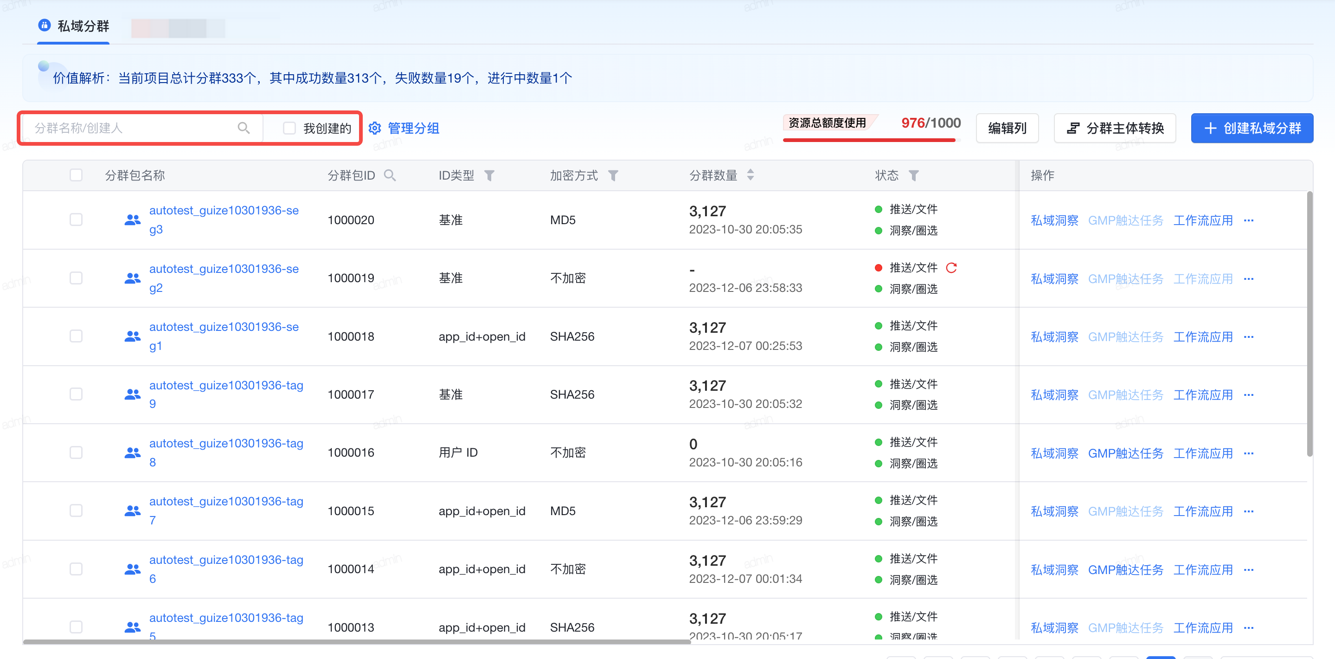Click 私域洞察 for row 1000020
The image size is (1335, 659).
1054,220
